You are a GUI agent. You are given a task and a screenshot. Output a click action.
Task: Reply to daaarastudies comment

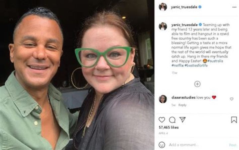tap(182, 105)
